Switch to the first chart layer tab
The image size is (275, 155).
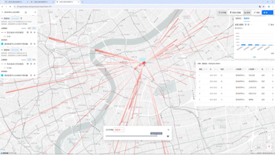pyautogui.click(x=238, y=19)
